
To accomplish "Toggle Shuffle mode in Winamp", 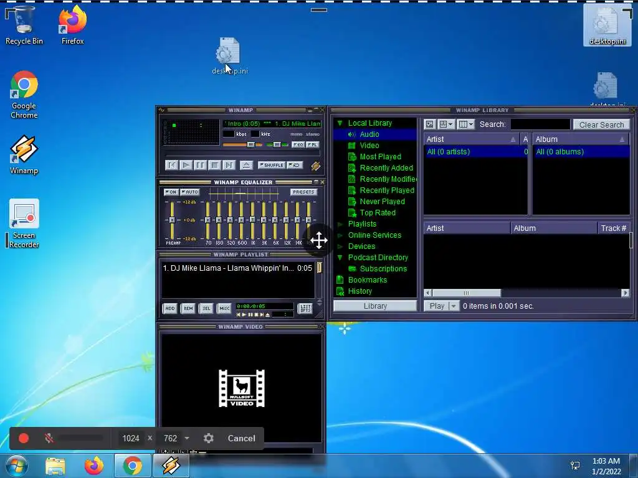I will (272, 165).
